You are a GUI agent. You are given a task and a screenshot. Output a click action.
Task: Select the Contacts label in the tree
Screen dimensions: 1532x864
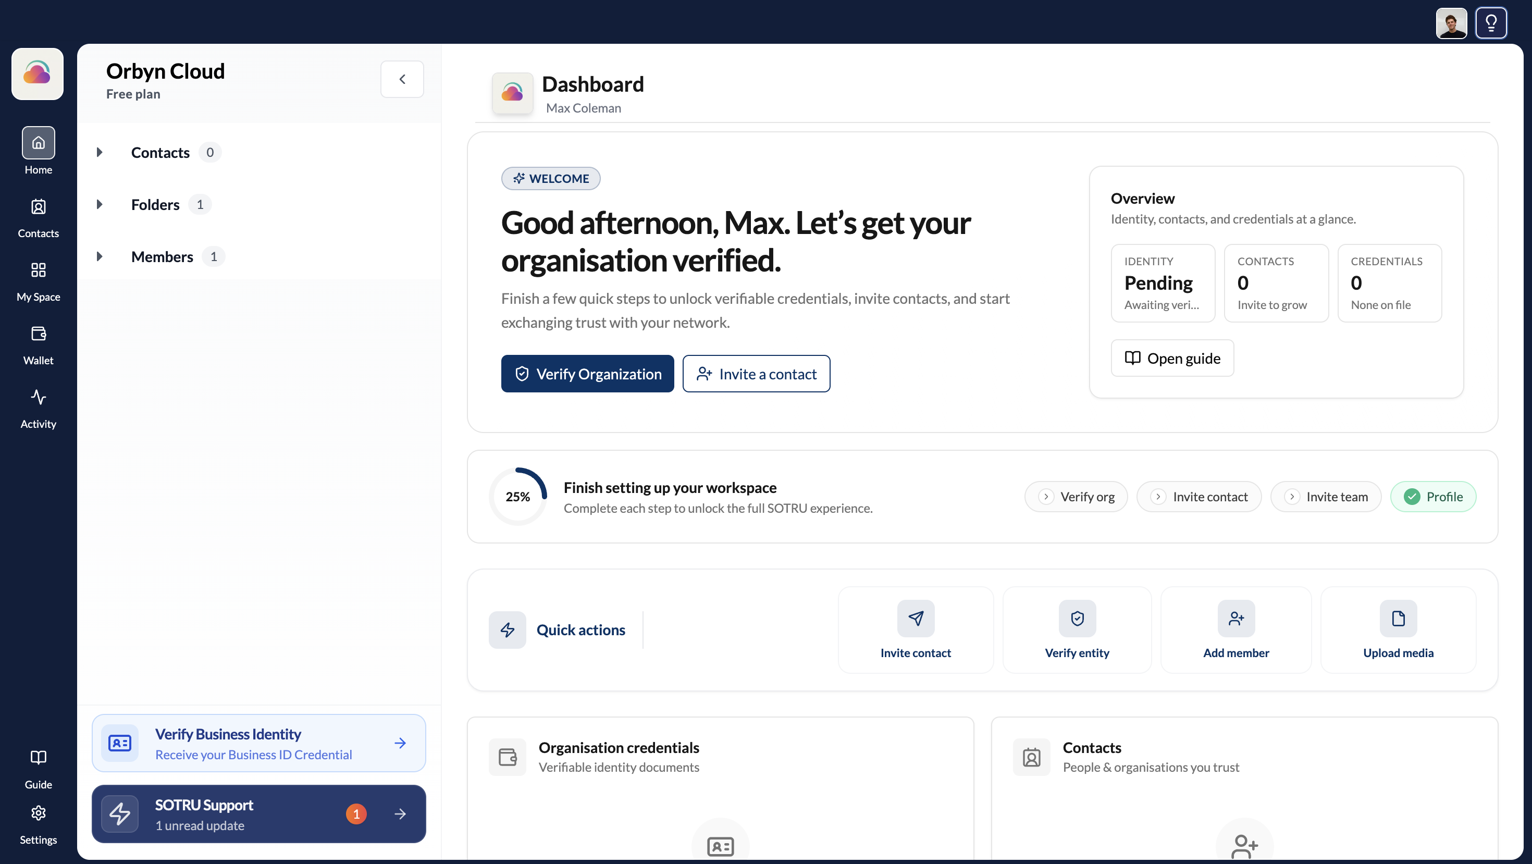pyautogui.click(x=160, y=153)
